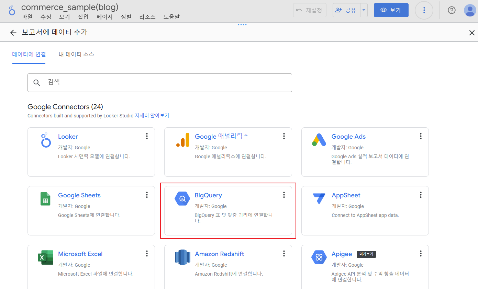The height and width of the screenshot is (289, 478).
Task: Close the 보고서에 데이터 추가 panel
Action: 472,33
